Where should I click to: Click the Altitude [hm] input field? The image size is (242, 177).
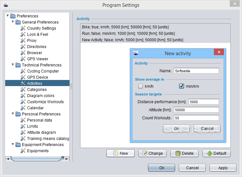(x=196, y=110)
